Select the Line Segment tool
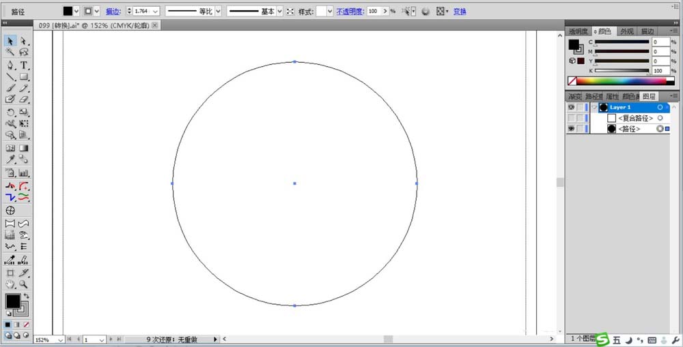This screenshot has height=347, width=683. 10,77
